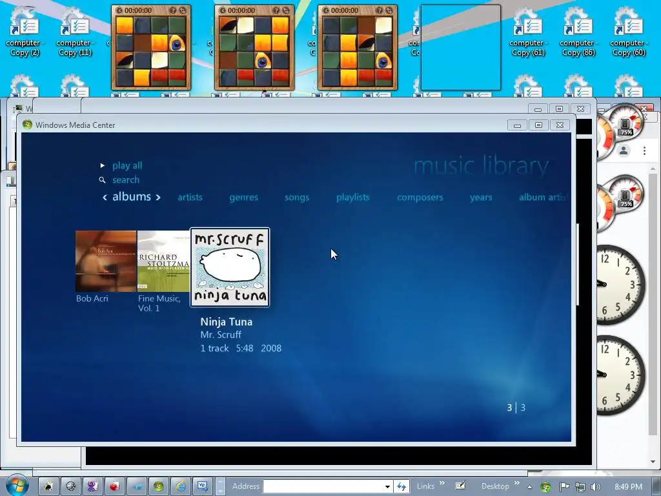
Task: Select the Bob Acri album cover
Action: [106, 261]
